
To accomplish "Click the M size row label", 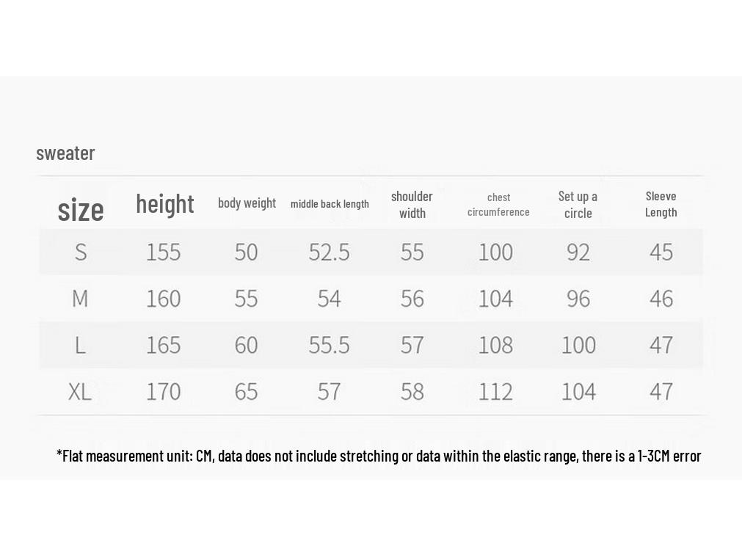I will (x=80, y=299).
